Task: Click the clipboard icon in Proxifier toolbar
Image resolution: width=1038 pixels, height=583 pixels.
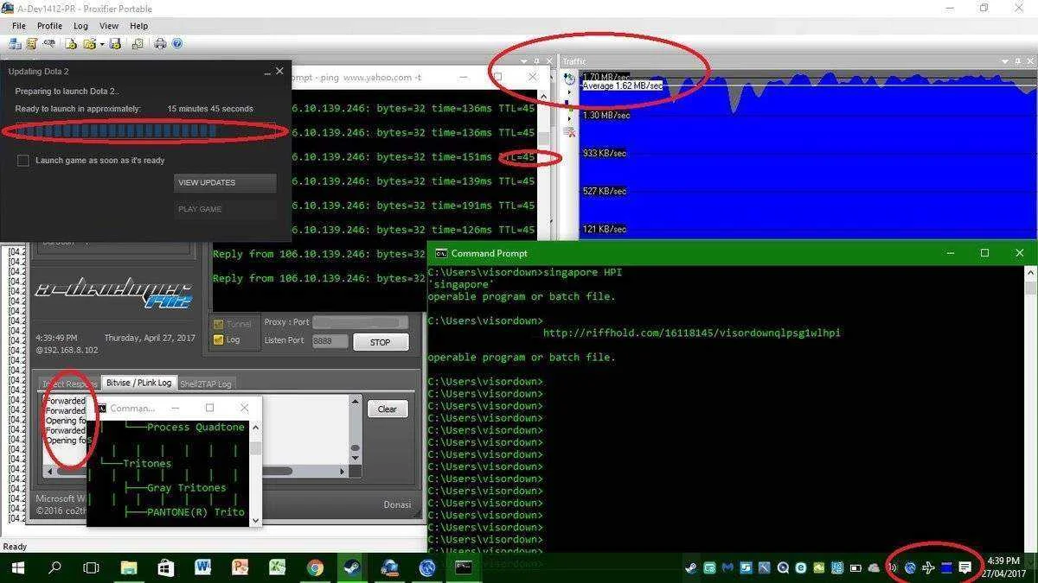Action: pyautogui.click(x=138, y=43)
